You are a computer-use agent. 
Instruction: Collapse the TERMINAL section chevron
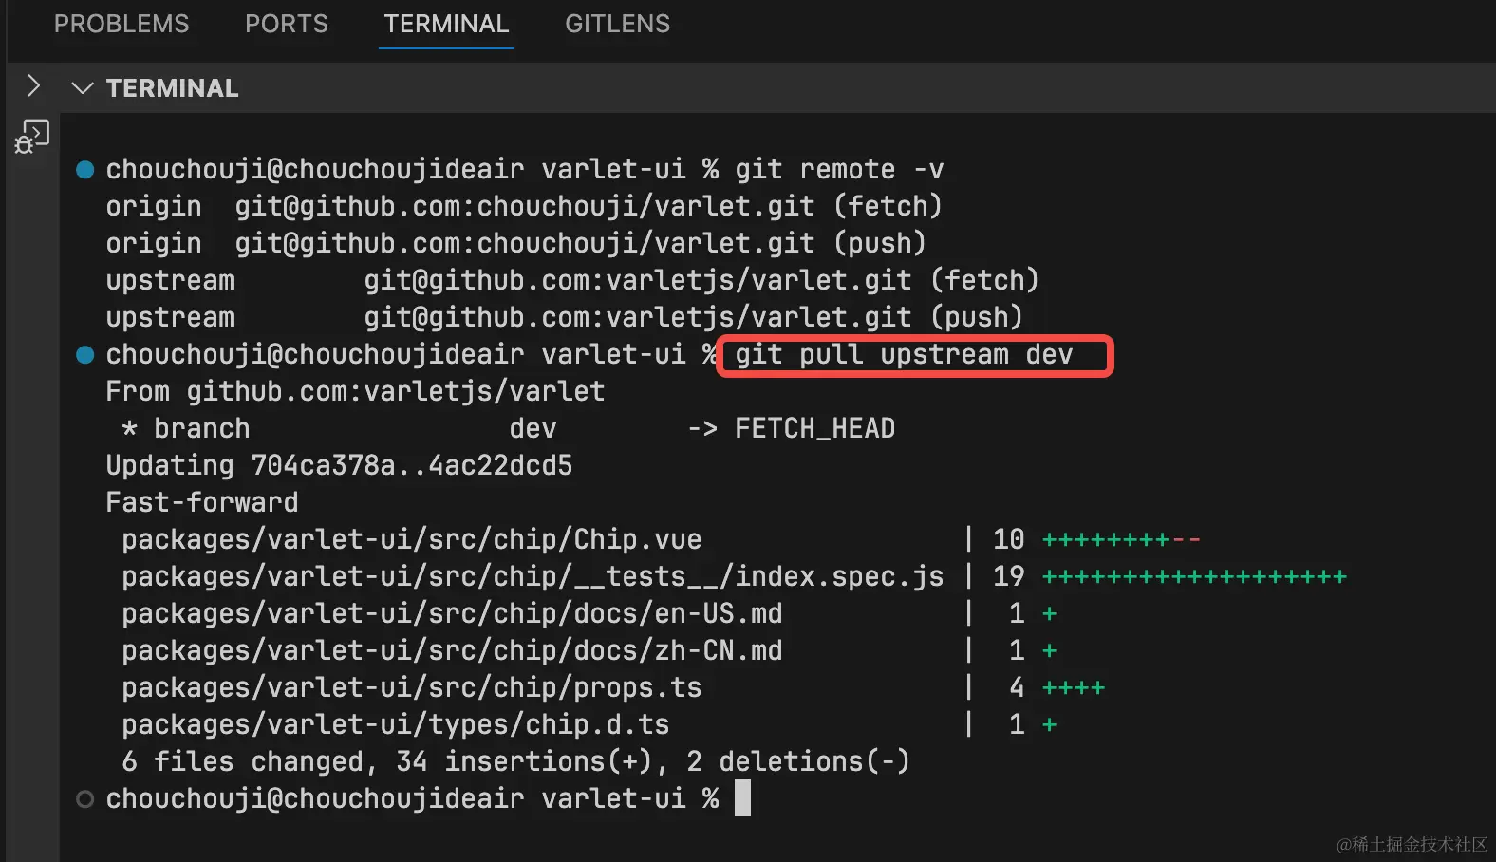pyautogui.click(x=83, y=88)
